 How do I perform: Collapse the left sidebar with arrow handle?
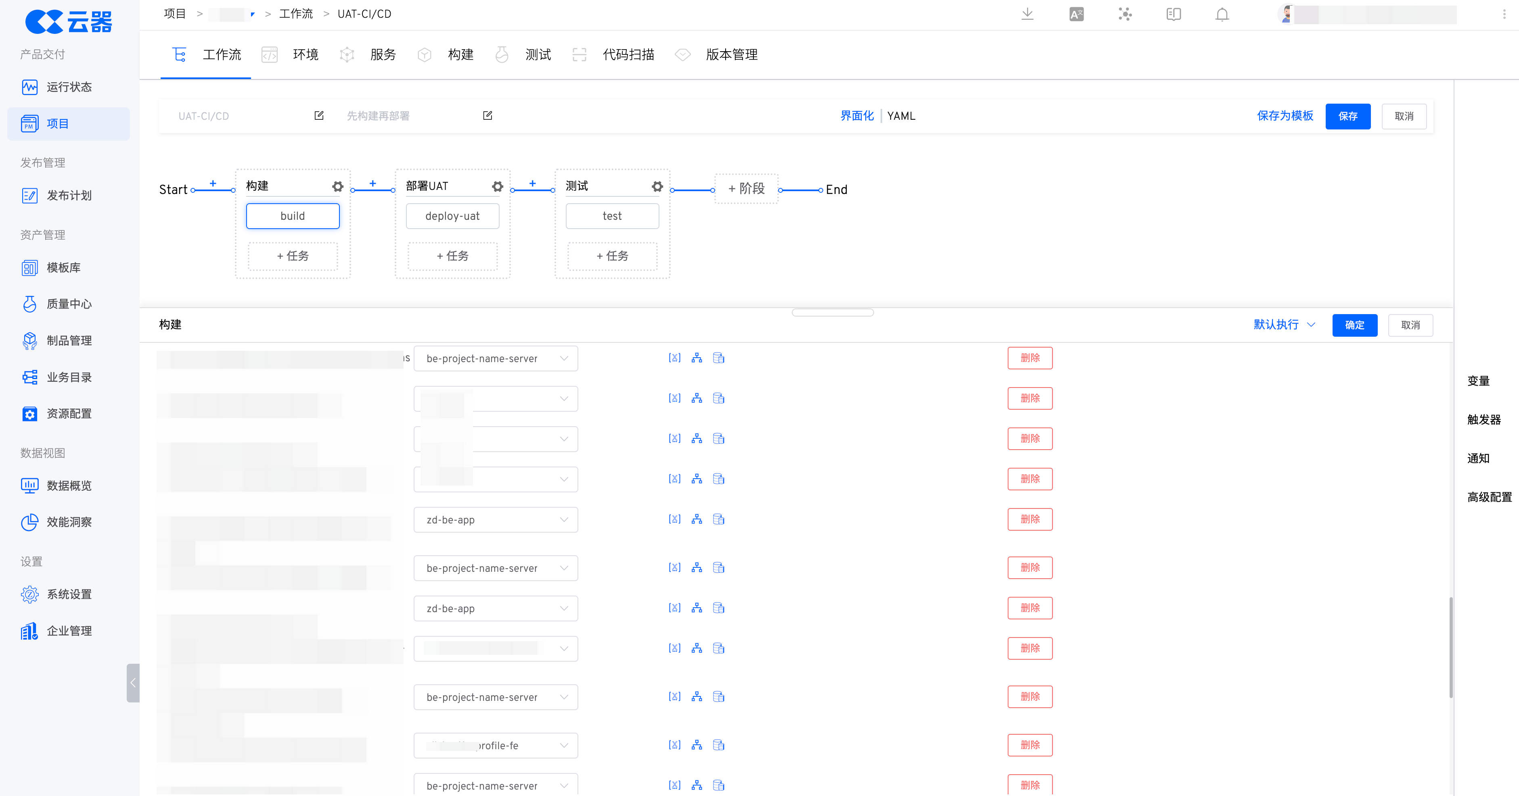point(133,683)
